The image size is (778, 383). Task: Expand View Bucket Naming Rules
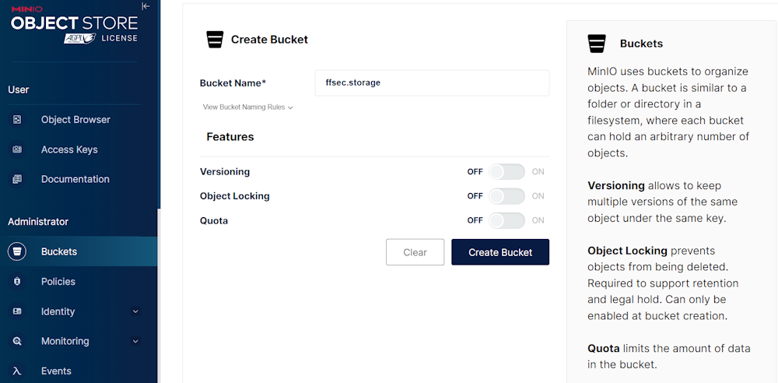247,107
